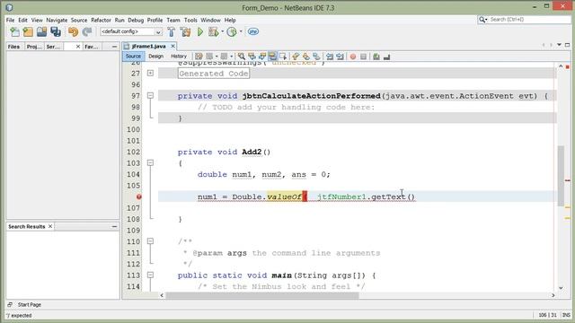Viewport: 575px width, 323px height.
Task: Click the Comment icon in editor toolbar
Action: tap(376, 57)
